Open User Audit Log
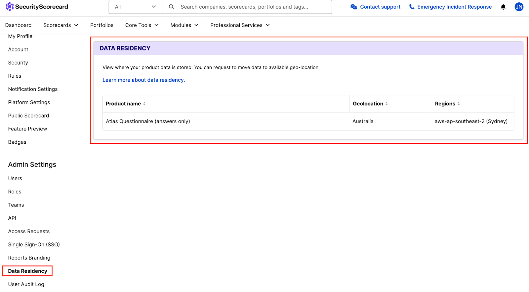Image resolution: width=529 pixels, height=292 pixels. point(26,284)
